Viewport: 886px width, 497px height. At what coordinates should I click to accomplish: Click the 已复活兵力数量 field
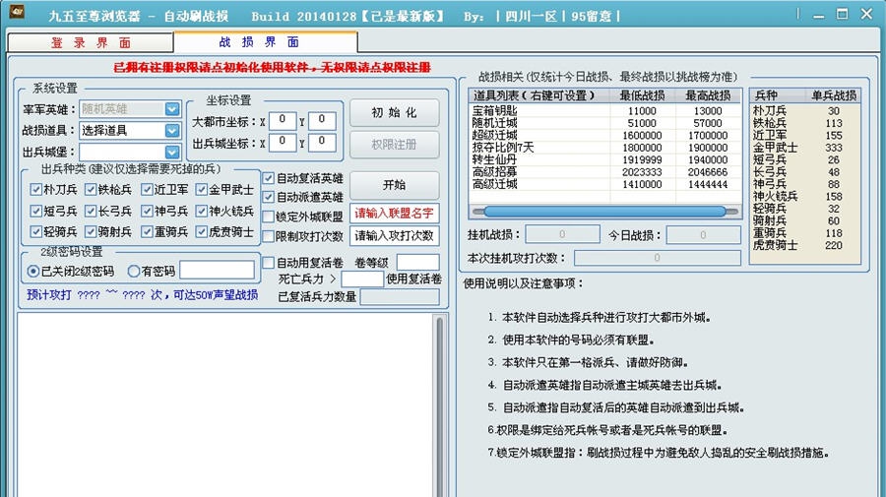(400, 297)
